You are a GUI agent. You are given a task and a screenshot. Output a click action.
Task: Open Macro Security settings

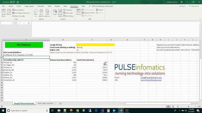(18, 16)
